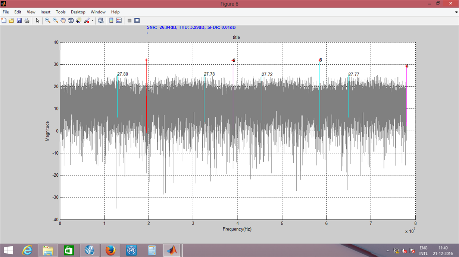This screenshot has height=257, width=459.
Task: Toggle the Edit Plot arrow pointer
Action: click(x=38, y=21)
